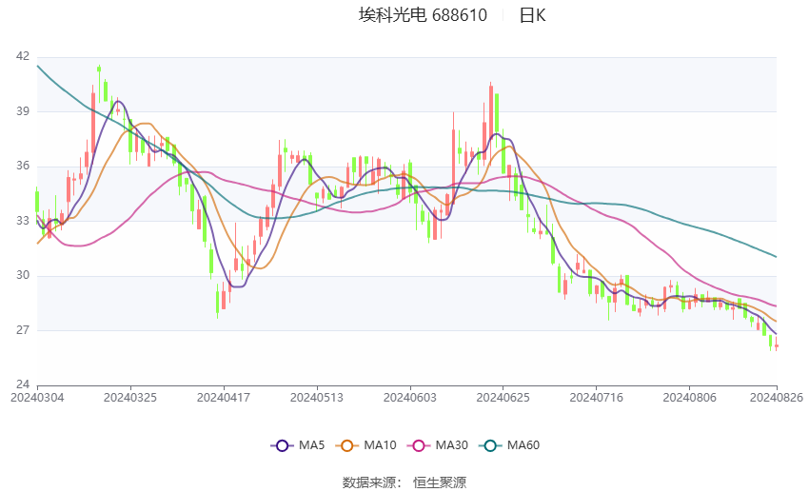Click the 20240417 date axis label
Screen dimensions: 809x492
point(224,398)
